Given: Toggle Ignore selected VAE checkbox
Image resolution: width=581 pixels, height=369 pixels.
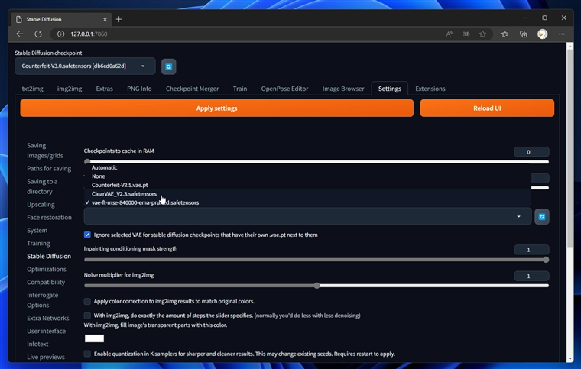Looking at the screenshot, I should coord(87,235).
